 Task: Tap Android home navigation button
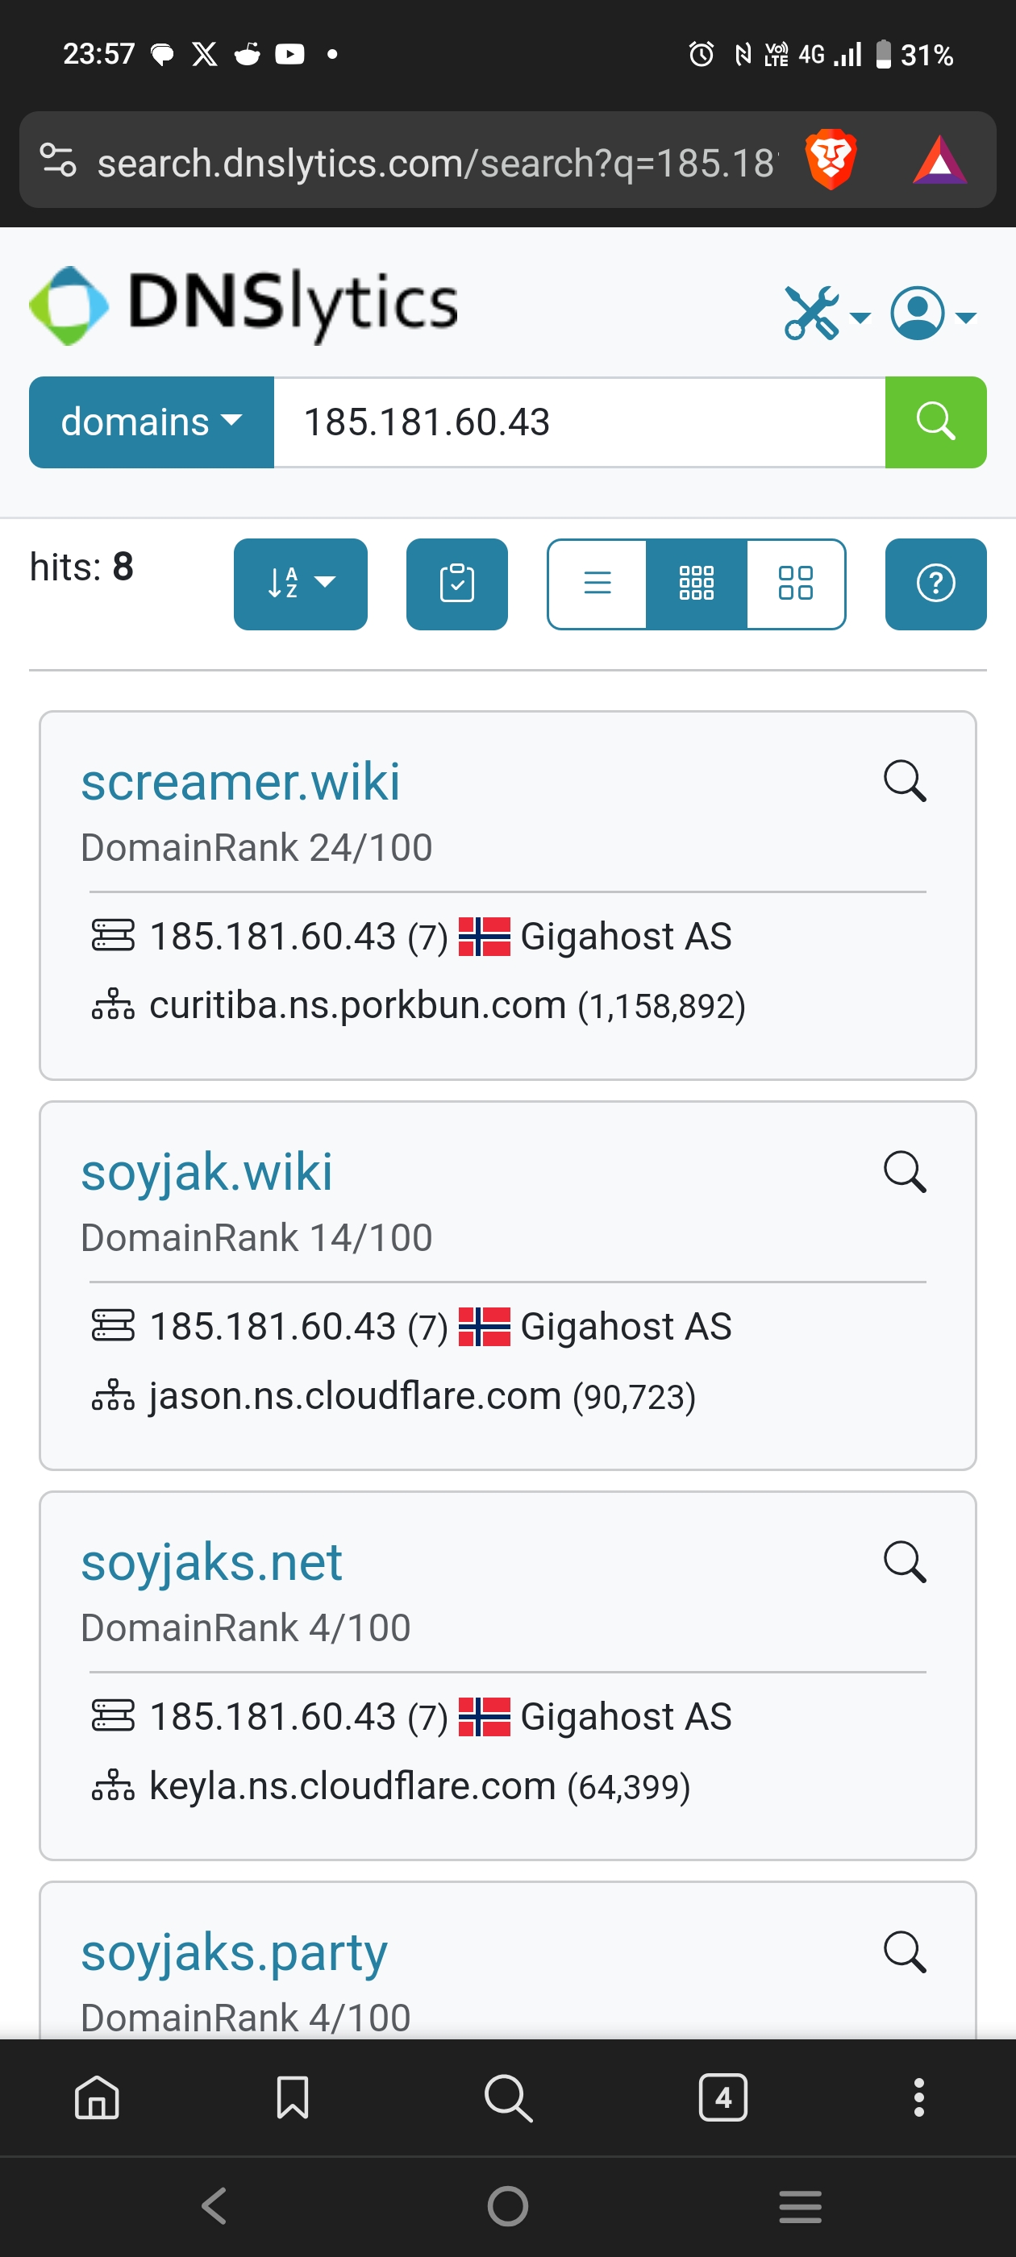507,2205
